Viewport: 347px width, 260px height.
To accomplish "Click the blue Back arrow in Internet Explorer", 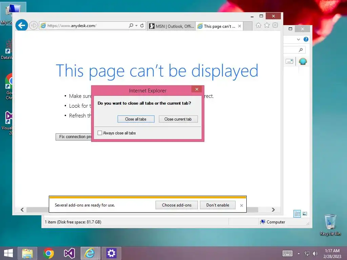I will tap(21, 25).
